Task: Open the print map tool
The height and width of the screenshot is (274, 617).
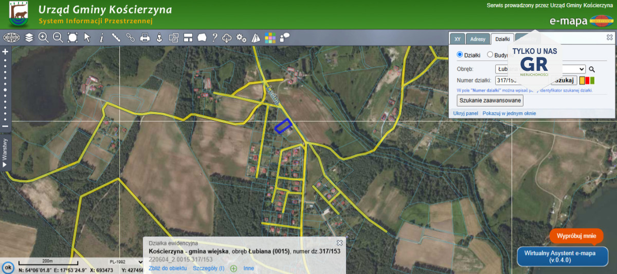Action: [145, 37]
